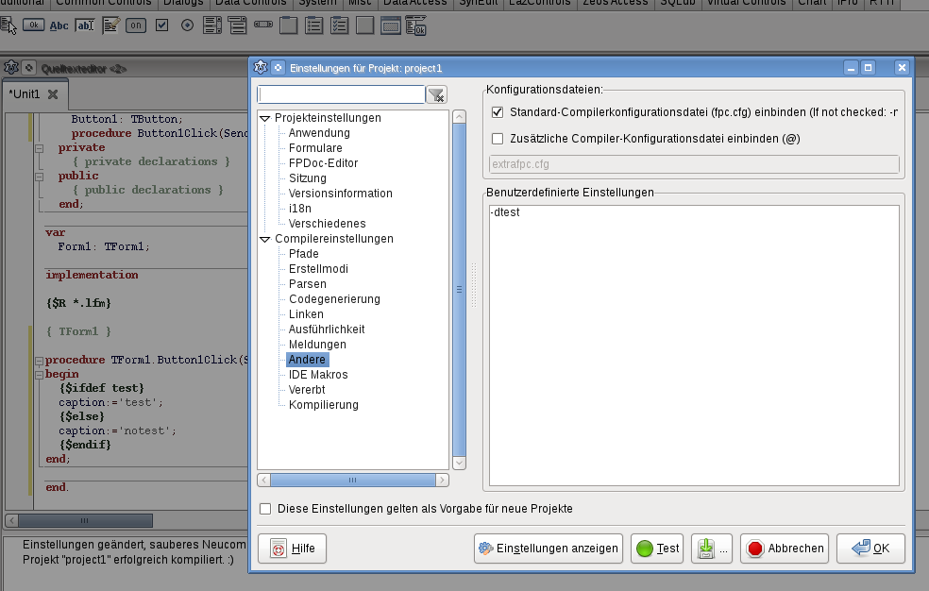Image resolution: width=929 pixels, height=591 pixels.
Task: Select the TButton component in palette
Action: pyautogui.click(x=34, y=25)
